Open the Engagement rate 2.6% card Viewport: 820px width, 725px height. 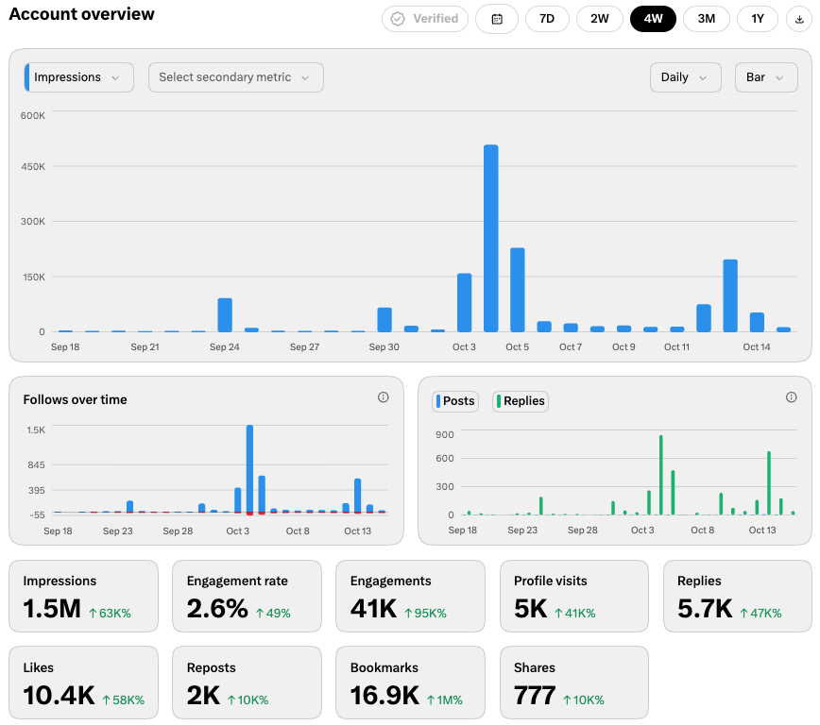coord(247,596)
